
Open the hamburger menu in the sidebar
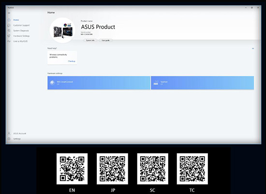(9, 13)
